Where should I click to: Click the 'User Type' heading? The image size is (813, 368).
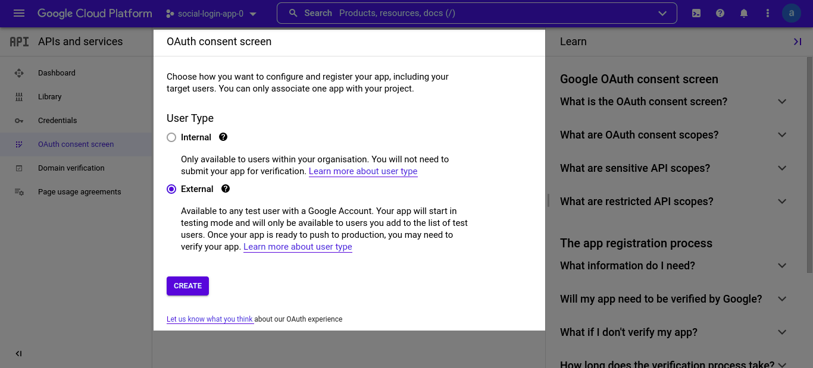pyautogui.click(x=190, y=118)
